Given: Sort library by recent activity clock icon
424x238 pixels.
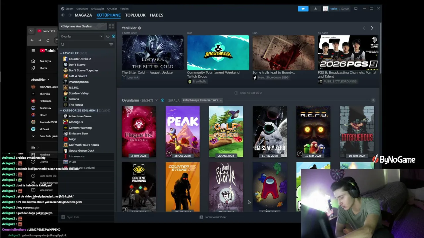Looking at the screenshot, I should click(x=108, y=36).
